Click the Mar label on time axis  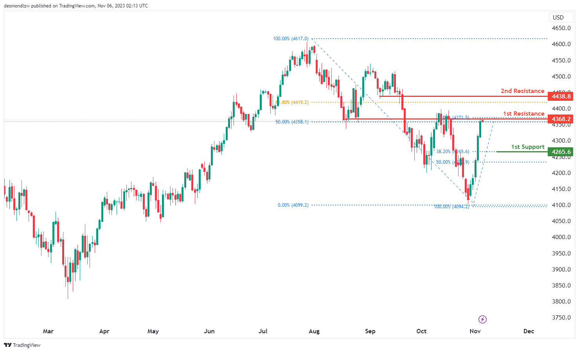pyautogui.click(x=48, y=331)
